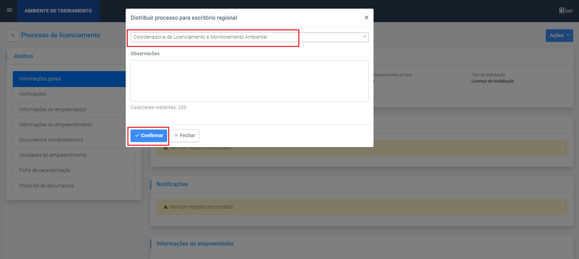Click the Fechar button

tap(184, 135)
